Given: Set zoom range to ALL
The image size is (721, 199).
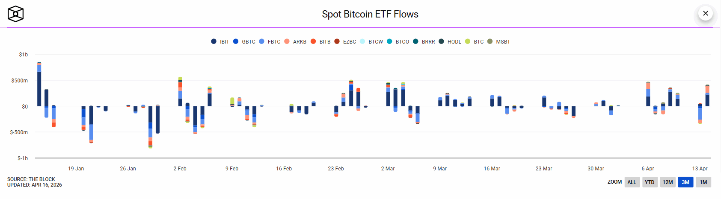Looking at the screenshot, I should 632,182.
